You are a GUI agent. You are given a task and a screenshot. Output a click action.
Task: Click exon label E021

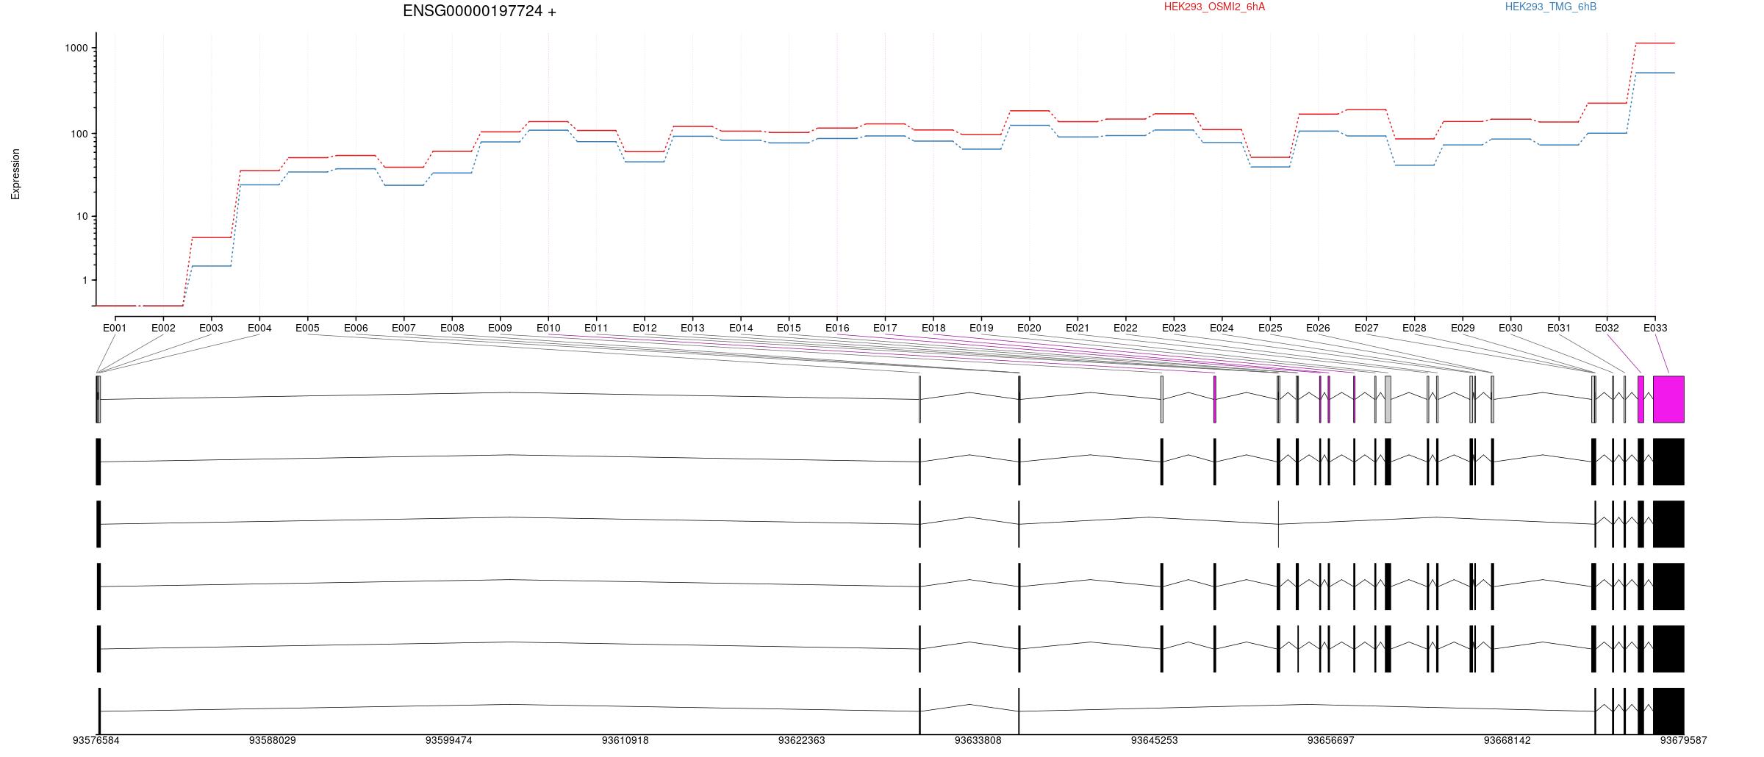pyautogui.click(x=1078, y=328)
